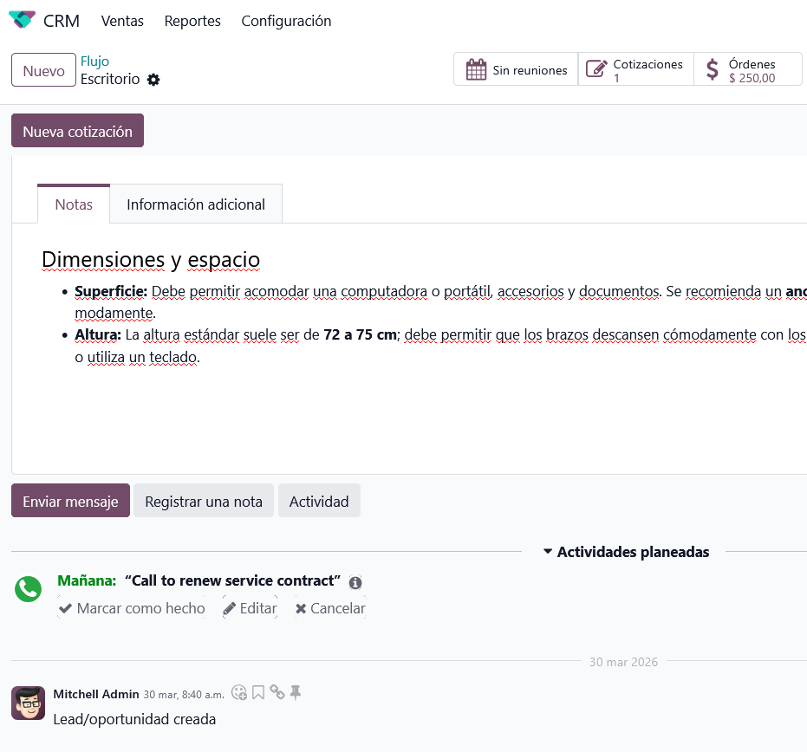Collapse the Actividades planeadas section
The width and height of the screenshot is (807, 752).
[x=626, y=552]
